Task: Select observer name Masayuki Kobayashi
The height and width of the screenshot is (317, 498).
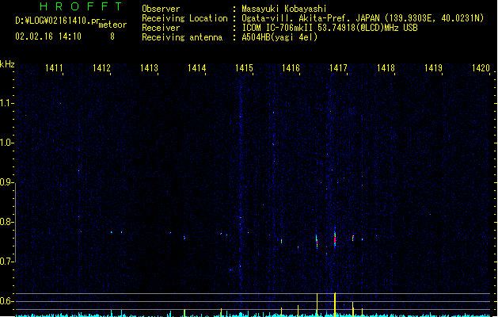Action: (284, 9)
